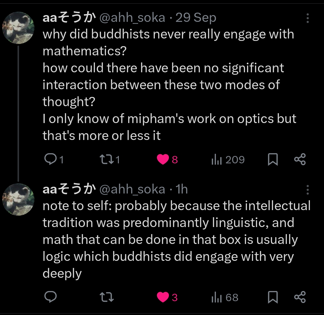Open more options on the 1h-old tweet

307,190
